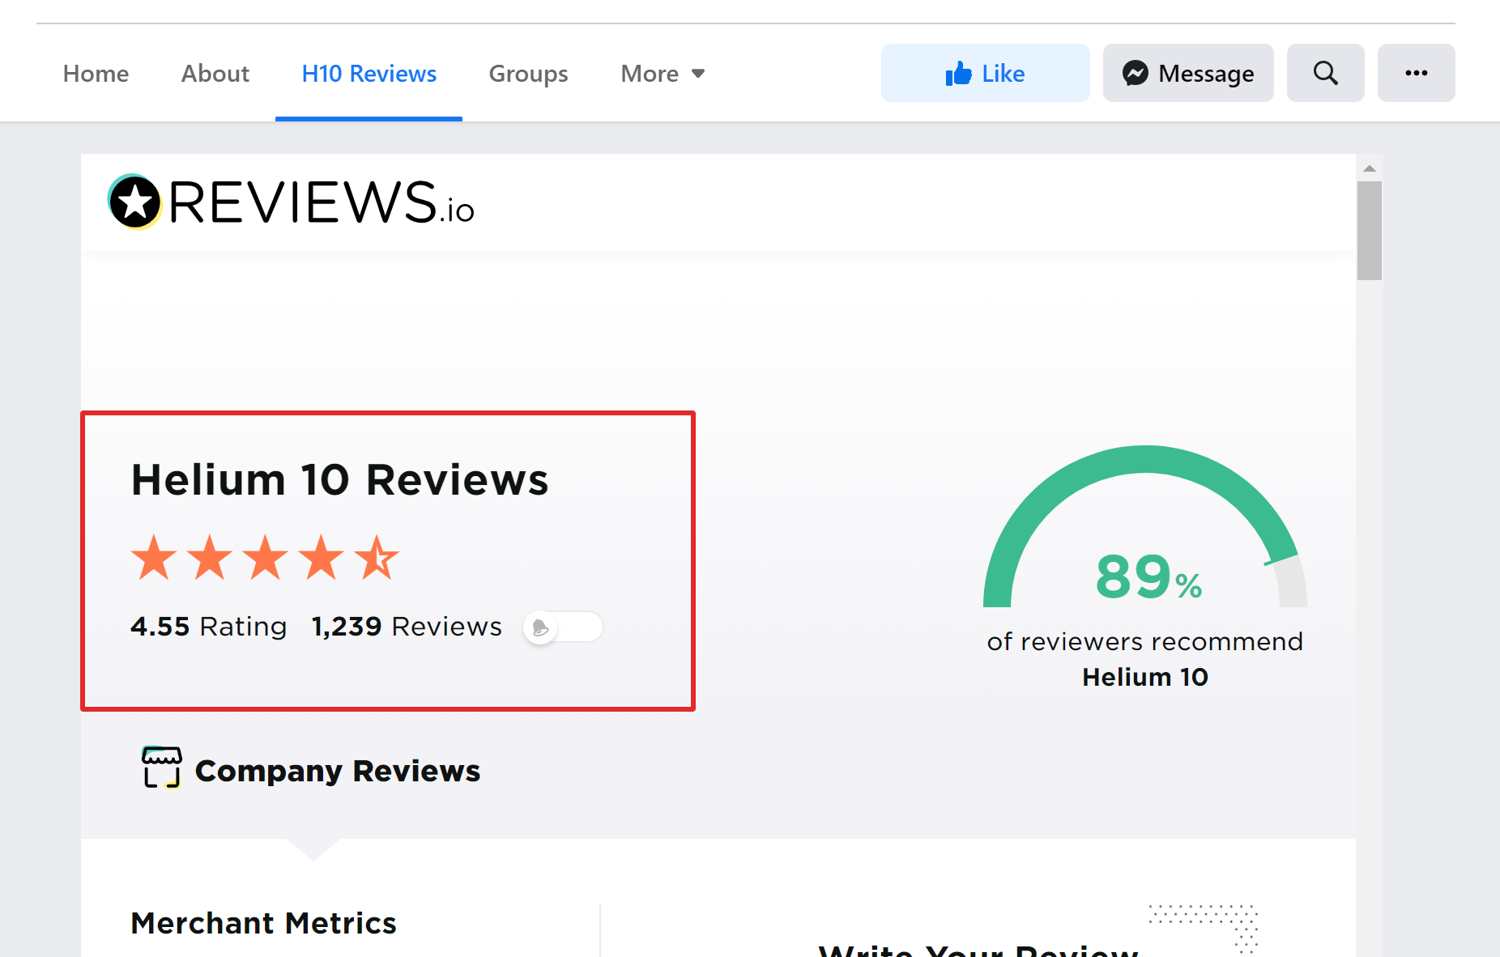Click the five-star rating graphic
Image resolution: width=1500 pixels, height=957 pixels.
click(x=265, y=557)
